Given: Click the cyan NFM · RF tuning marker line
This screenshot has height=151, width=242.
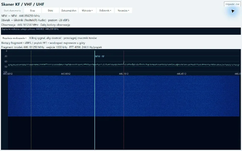Looking at the screenshot, I should point(95,100).
